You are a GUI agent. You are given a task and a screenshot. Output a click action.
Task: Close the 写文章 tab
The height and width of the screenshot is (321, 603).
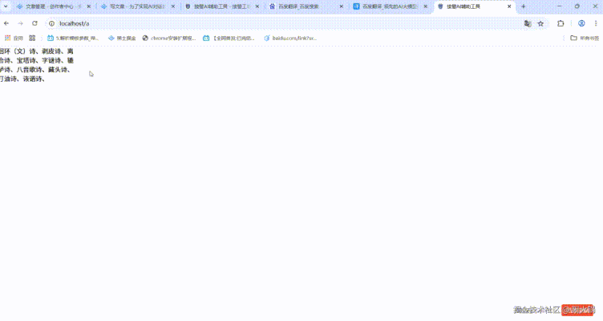tap(173, 6)
